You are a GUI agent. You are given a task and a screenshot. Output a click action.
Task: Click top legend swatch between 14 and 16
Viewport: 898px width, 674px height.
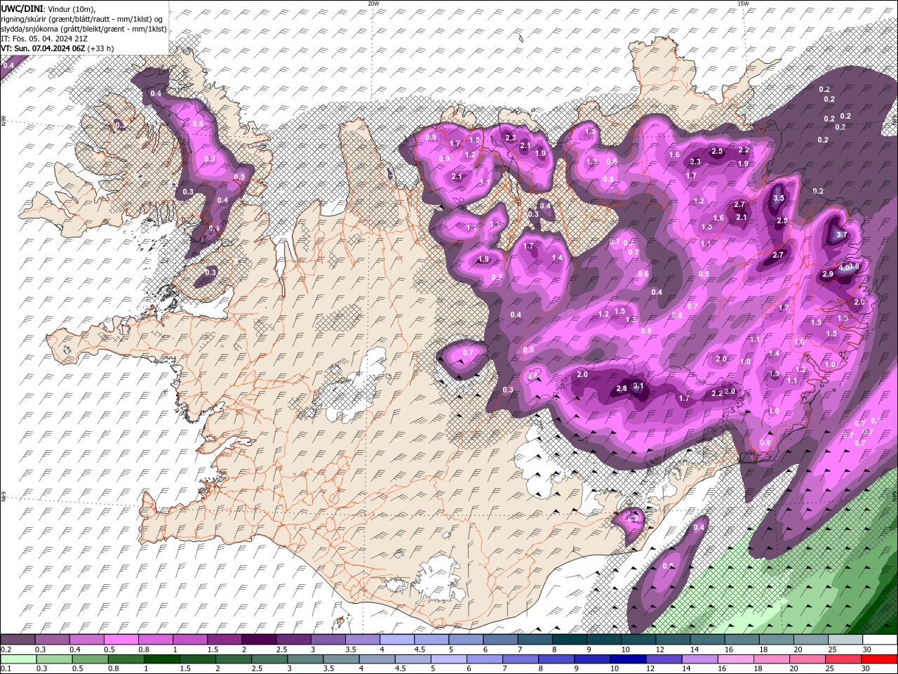tap(706, 640)
